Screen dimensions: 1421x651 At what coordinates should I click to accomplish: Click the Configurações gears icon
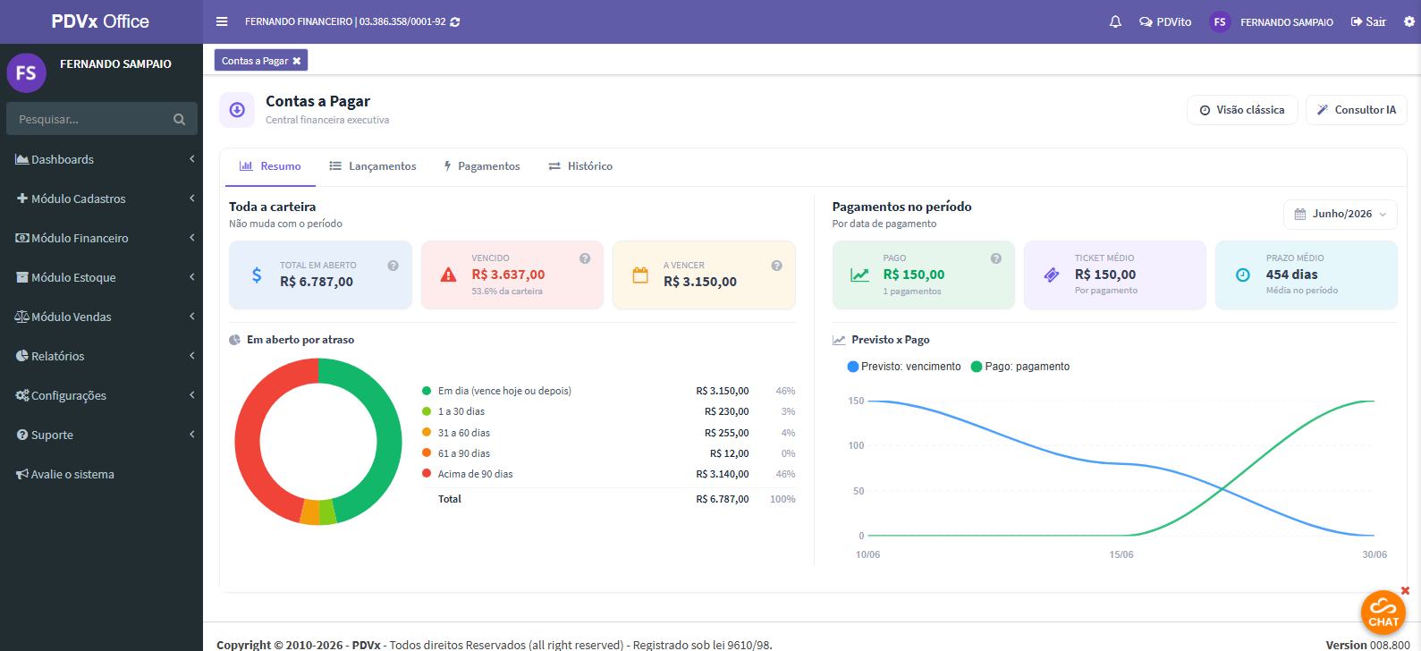click(22, 395)
